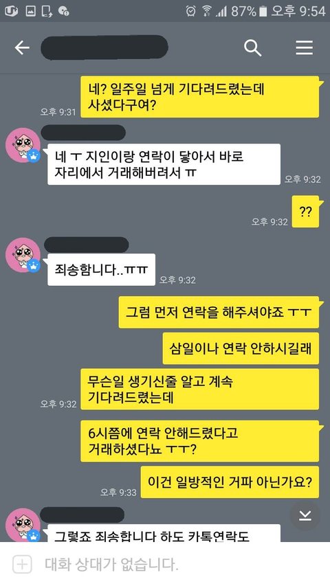Tap the plus attachment icon
Image resolution: width=330 pixels, height=586 pixels.
22,564
